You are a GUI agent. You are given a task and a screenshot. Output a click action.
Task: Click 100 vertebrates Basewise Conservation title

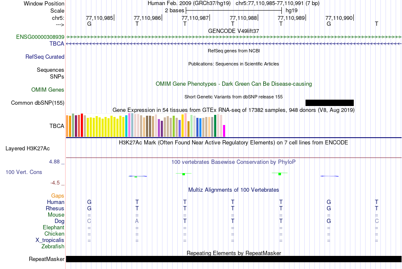click(234, 162)
